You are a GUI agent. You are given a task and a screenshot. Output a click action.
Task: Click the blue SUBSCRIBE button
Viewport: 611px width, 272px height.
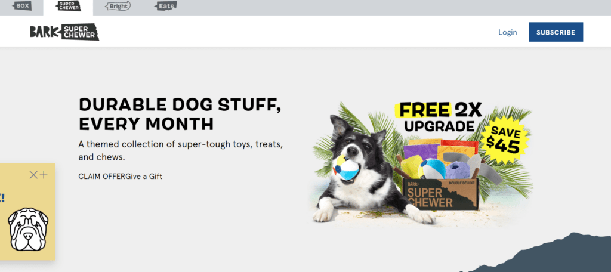coord(556,32)
